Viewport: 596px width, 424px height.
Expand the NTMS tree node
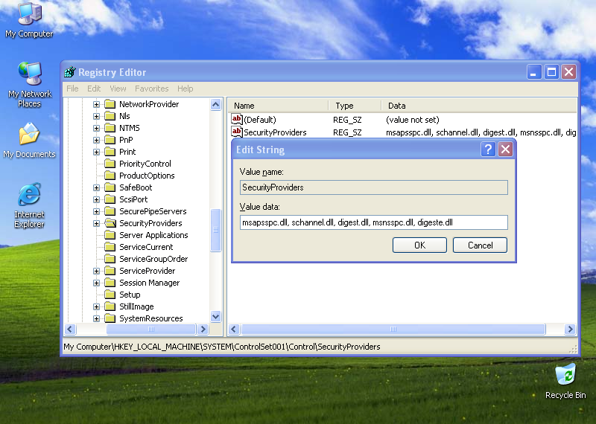coord(97,128)
